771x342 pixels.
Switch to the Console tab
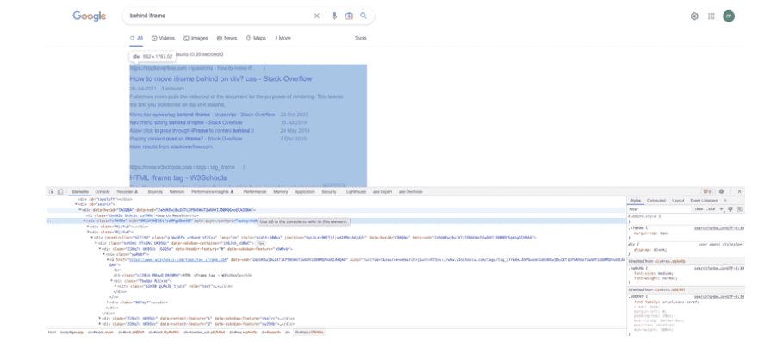[103, 191]
